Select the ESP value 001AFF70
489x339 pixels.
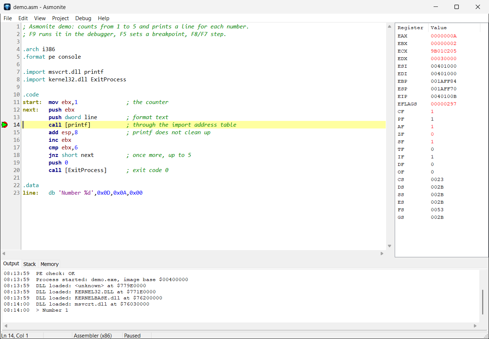tap(444, 89)
